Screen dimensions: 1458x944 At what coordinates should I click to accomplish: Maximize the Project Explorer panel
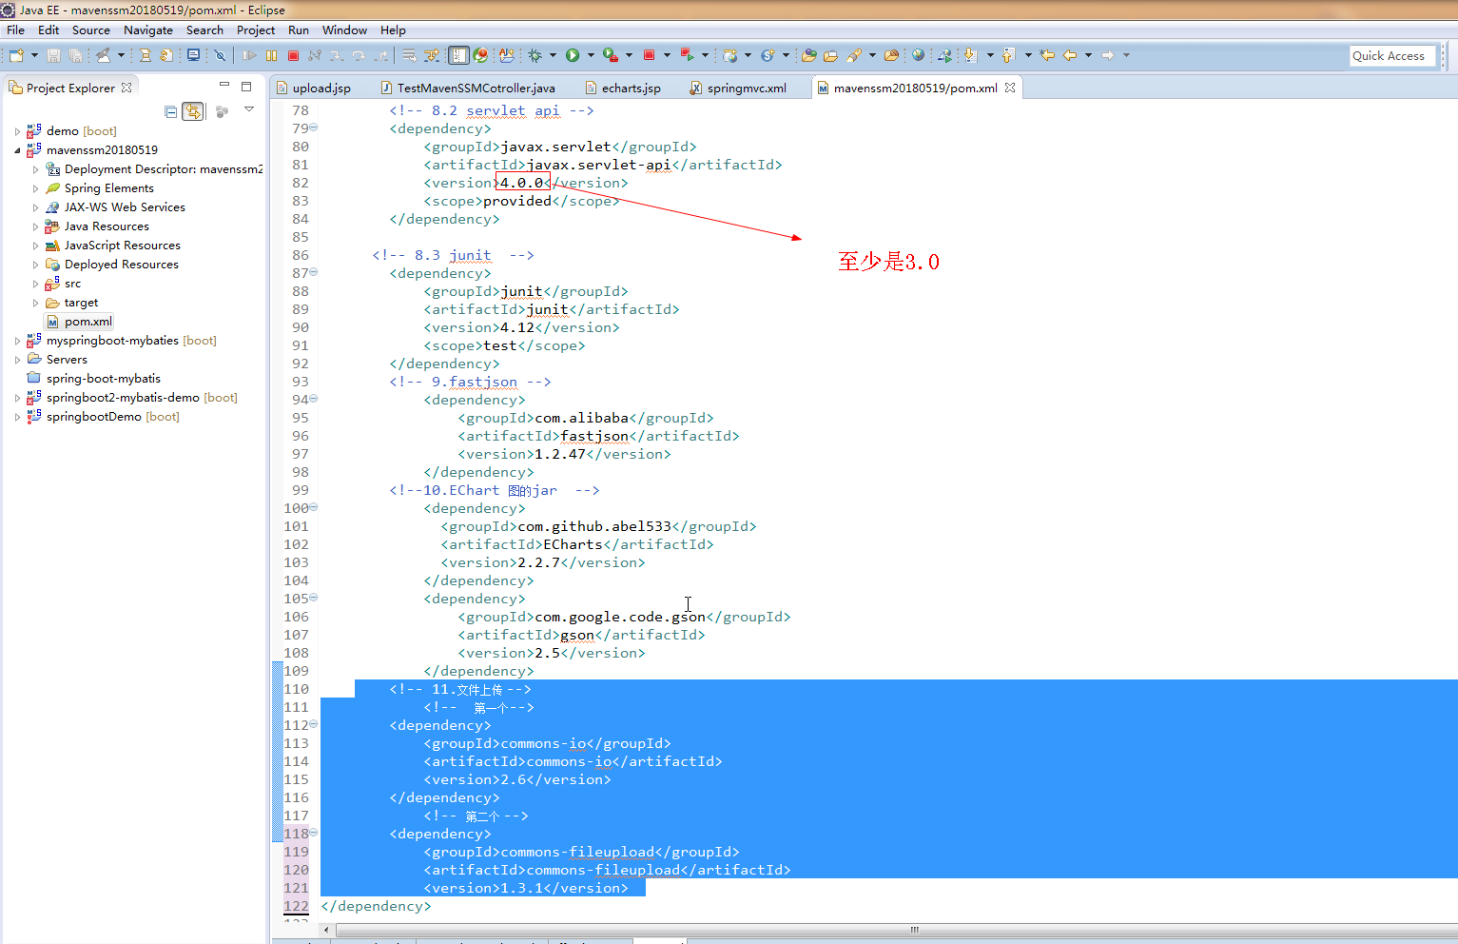[x=246, y=86]
